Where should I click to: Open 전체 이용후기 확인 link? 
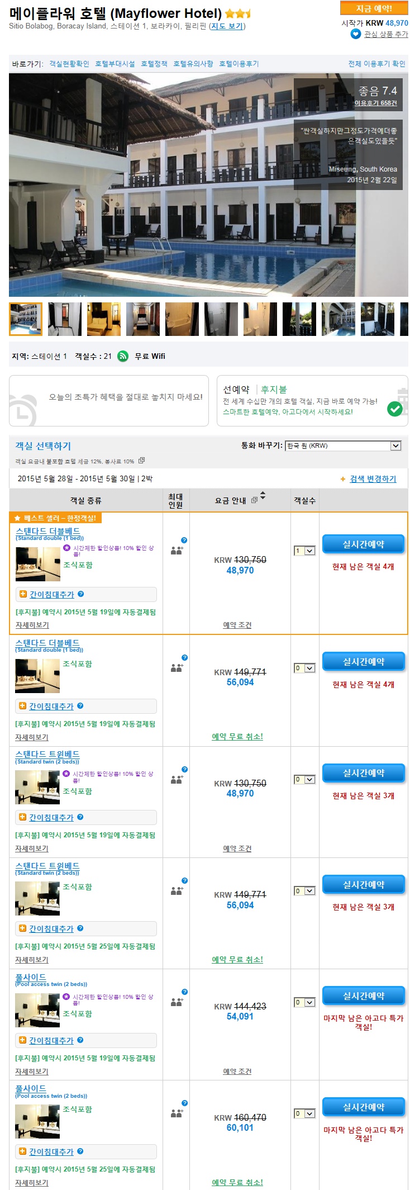(x=377, y=64)
